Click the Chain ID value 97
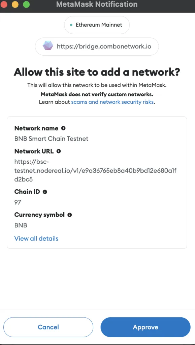 coord(18,202)
